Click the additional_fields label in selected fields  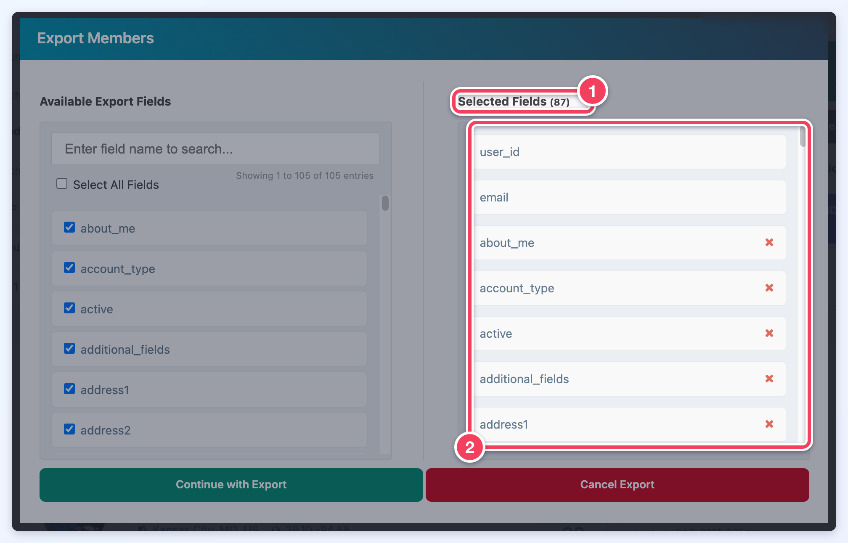click(x=524, y=379)
